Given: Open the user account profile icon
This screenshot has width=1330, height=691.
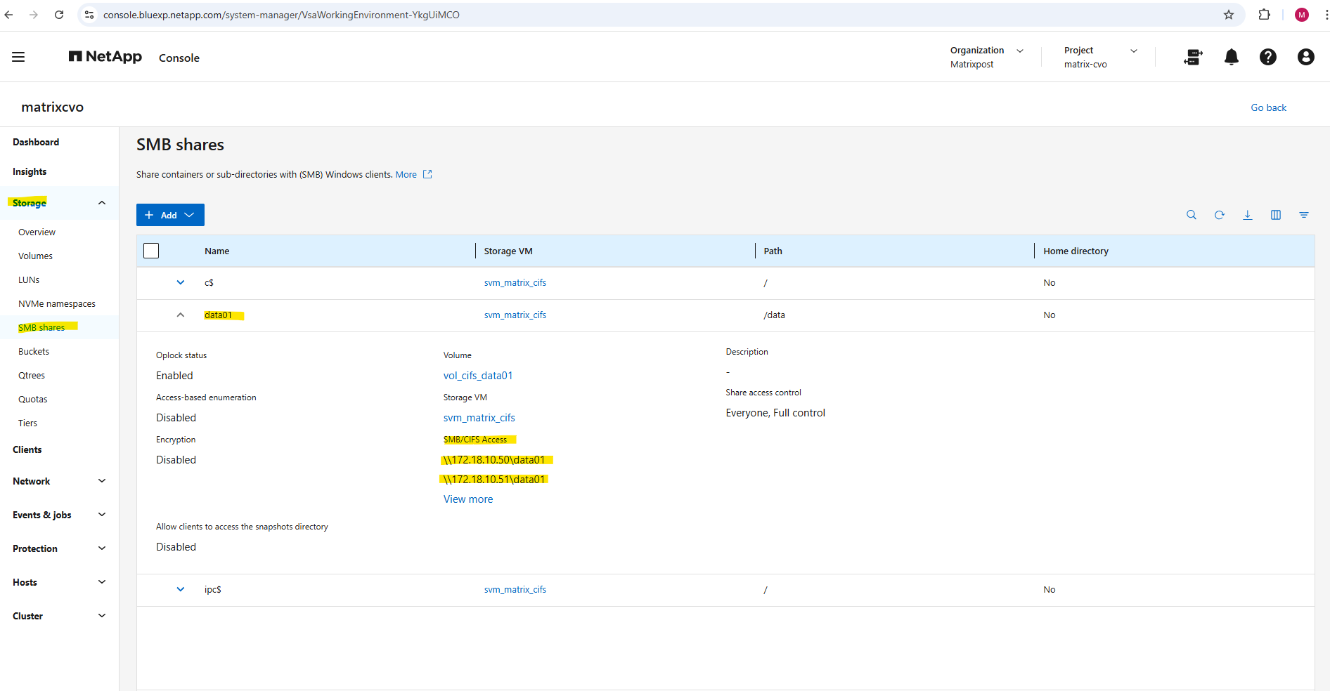Looking at the screenshot, I should click(1305, 58).
